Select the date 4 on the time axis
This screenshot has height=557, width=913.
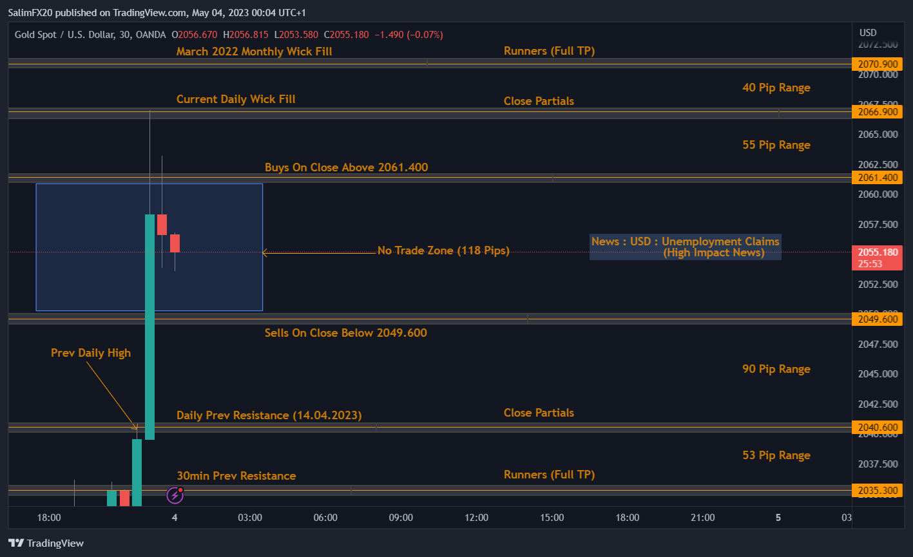[174, 517]
